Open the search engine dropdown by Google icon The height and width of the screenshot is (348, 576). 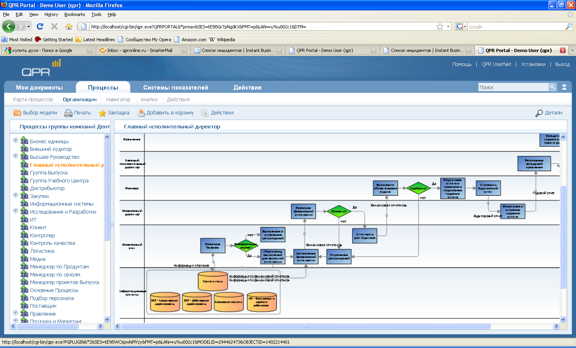[x=465, y=26]
